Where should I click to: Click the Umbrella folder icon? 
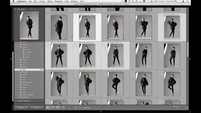click(x=21, y=97)
